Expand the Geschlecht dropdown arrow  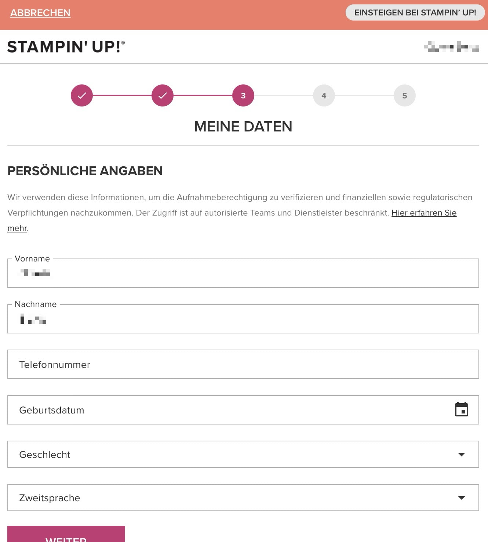point(462,455)
